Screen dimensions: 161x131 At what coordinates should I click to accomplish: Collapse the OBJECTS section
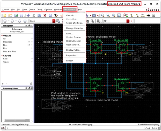click(x=2, y=36)
